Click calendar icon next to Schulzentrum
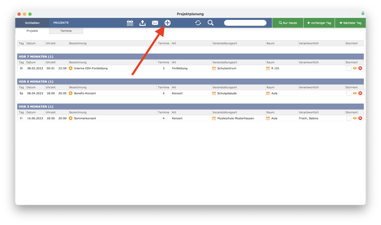Viewport: 381px width, 225px height. (214, 68)
